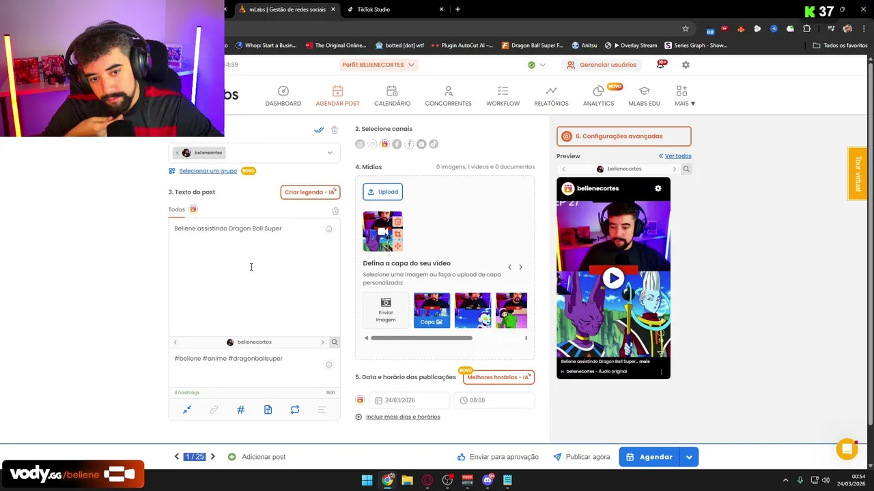The height and width of the screenshot is (491, 874).
Task: Click cover thumbnails horizontal scrollbar
Action: coord(421,338)
